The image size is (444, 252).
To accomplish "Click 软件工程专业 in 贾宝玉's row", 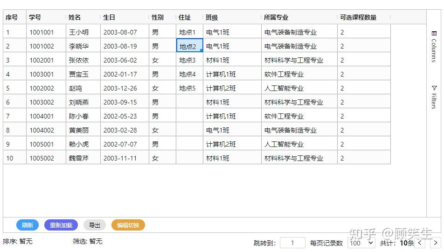I will (x=299, y=74).
